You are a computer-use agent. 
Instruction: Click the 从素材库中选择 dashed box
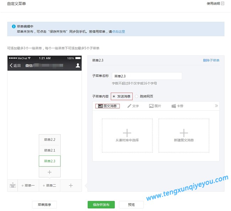(x=127, y=136)
